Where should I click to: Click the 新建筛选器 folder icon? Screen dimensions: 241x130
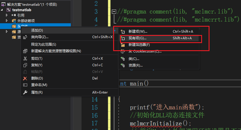tap(123, 45)
